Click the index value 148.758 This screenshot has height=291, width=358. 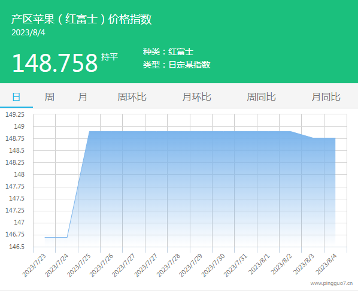(x=55, y=63)
